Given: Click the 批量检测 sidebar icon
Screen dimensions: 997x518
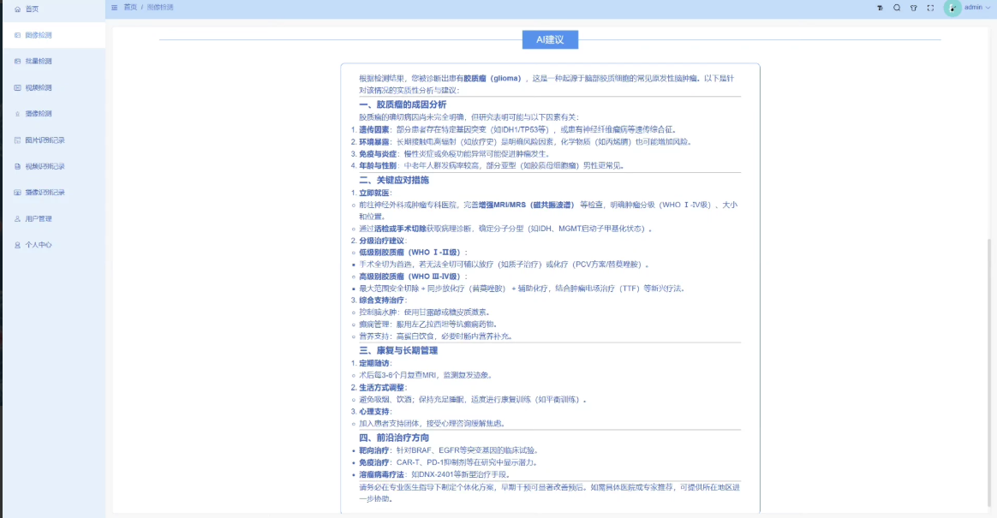Looking at the screenshot, I should click(18, 62).
